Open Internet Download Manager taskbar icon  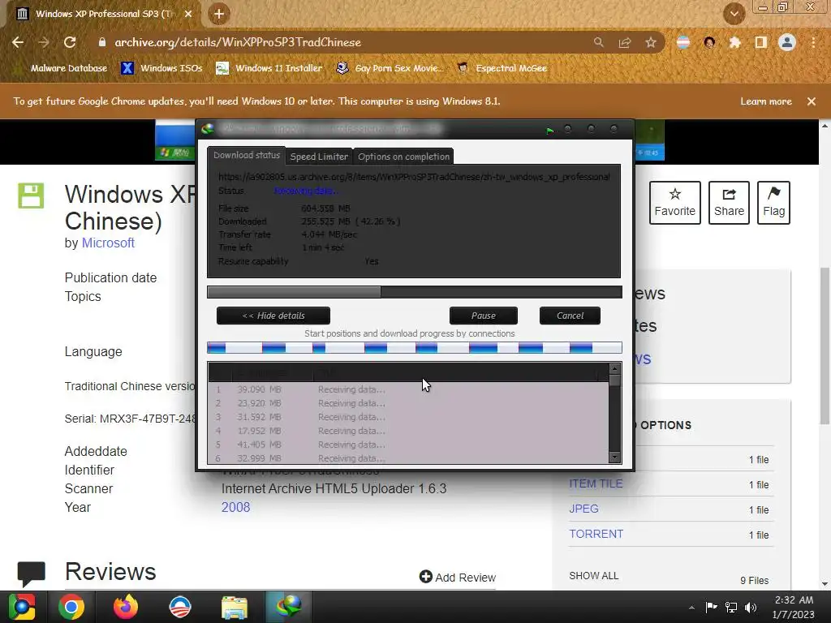point(288,607)
